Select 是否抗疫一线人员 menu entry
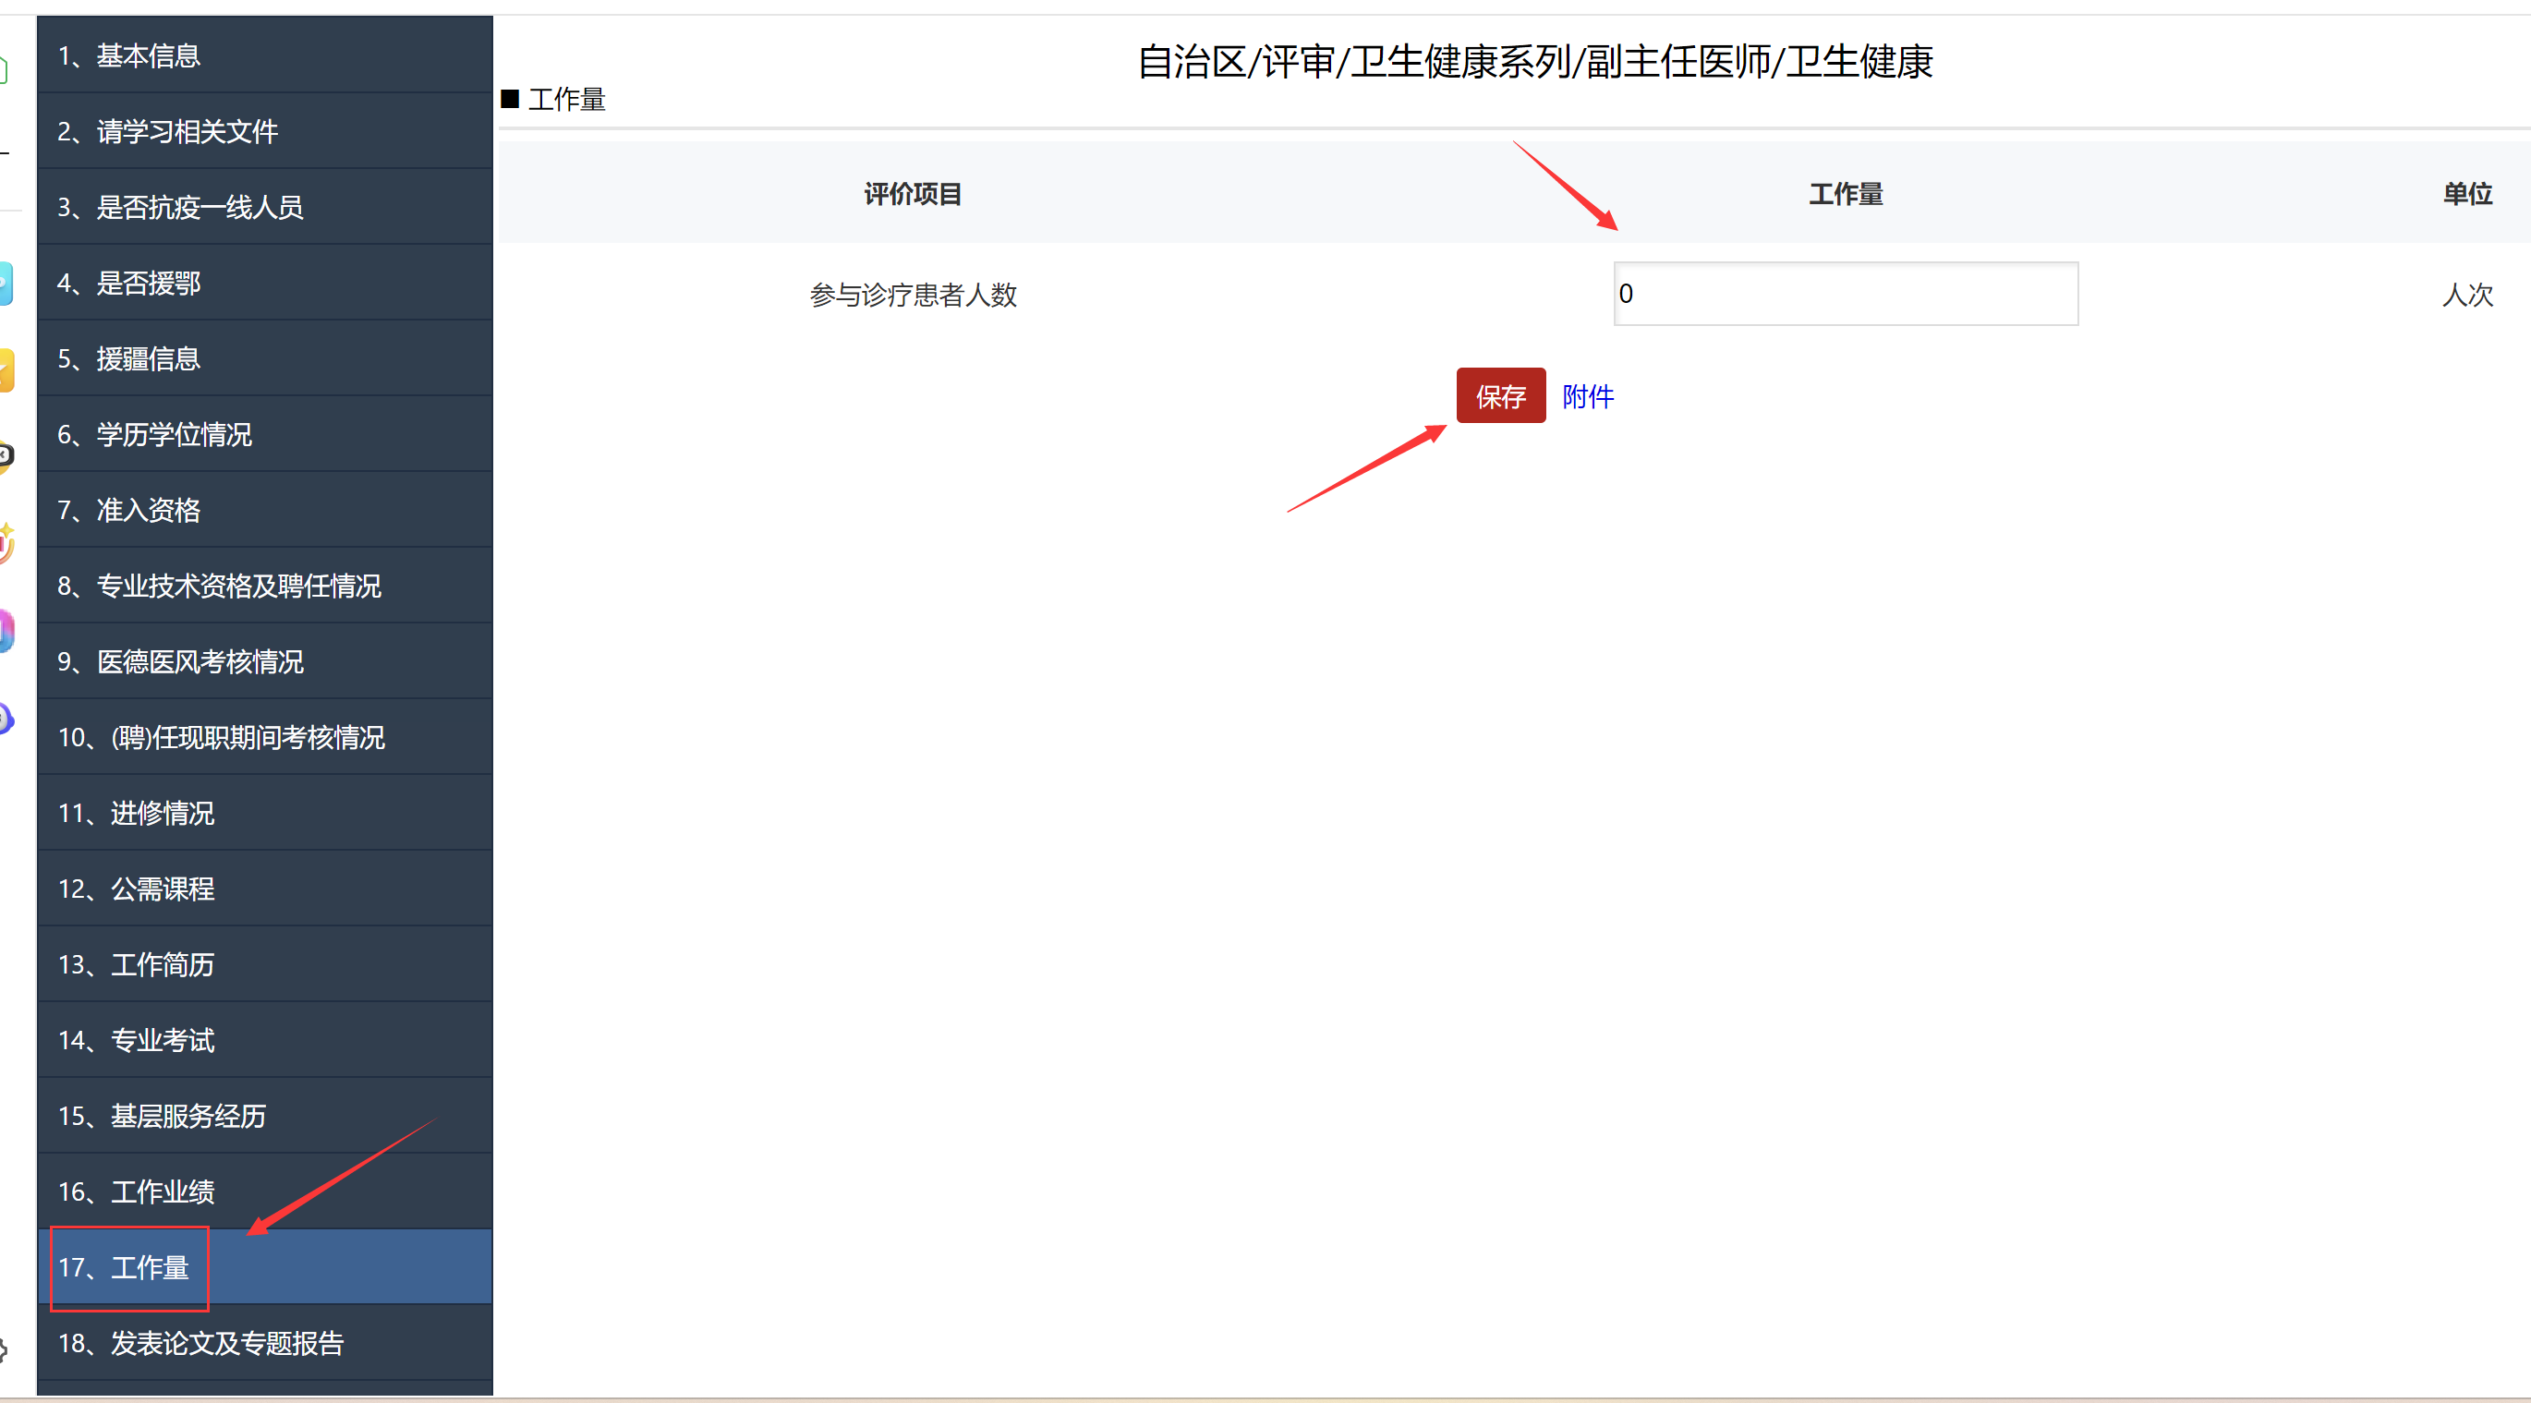2531x1403 pixels. (x=264, y=206)
